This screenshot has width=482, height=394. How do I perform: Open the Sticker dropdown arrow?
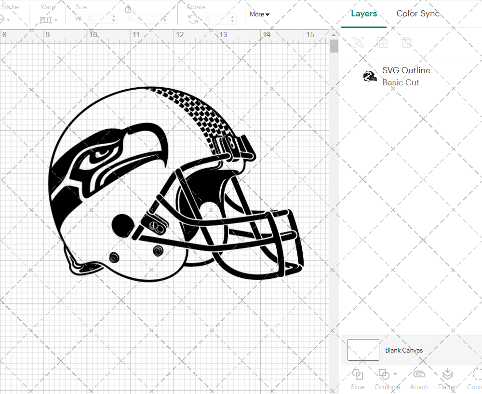tap(8, 20)
